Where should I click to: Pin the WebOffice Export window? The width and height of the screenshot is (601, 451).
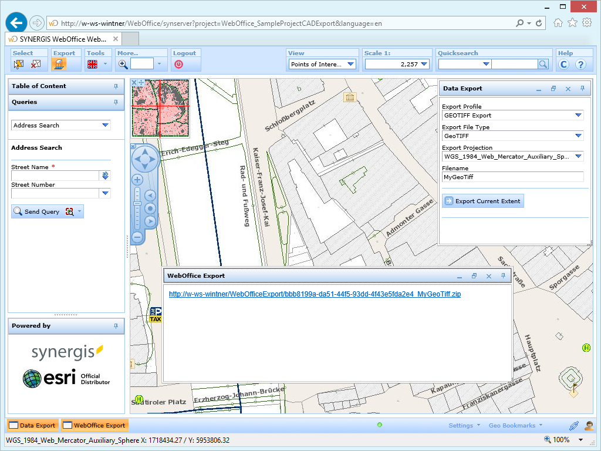[503, 276]
